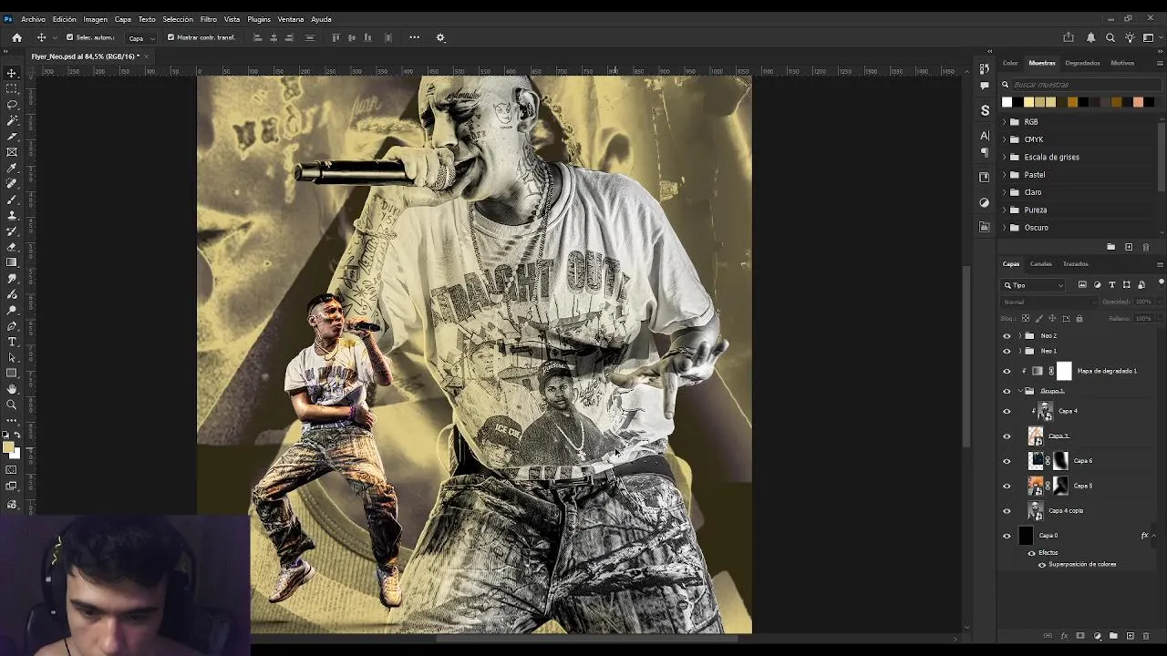Switch to the Degradados tab
Screen dimensions: 1167x656
point(1082,63)
